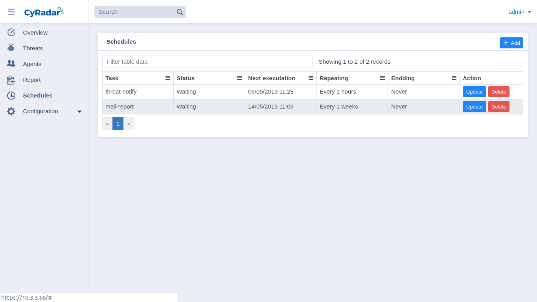The image size is (537, 302).
Task: Focus the Filter table data field
Action: click(x=208, y=61)
